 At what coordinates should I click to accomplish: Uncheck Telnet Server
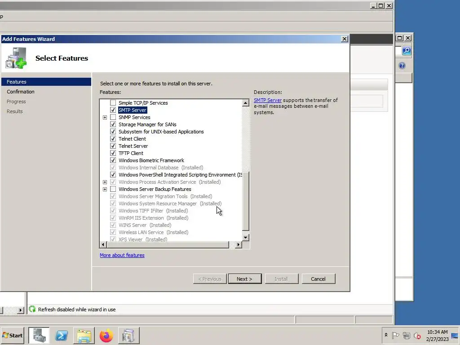pos(113,146)
